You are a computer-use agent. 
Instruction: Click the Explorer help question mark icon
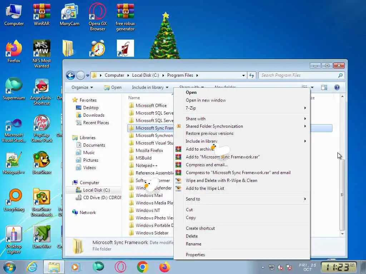(x=337, y=87)
